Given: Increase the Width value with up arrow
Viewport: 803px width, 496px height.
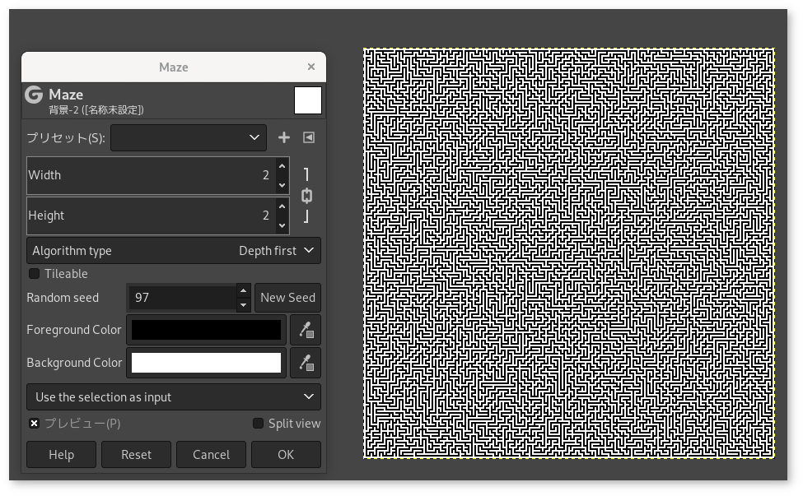Looking at the screenshot, I should pos(282,167).
